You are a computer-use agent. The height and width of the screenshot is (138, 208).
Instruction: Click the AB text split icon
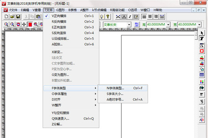pos(202,120)
